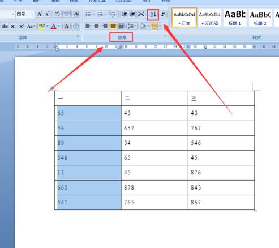Click the cell containing 878

[154, 187]
